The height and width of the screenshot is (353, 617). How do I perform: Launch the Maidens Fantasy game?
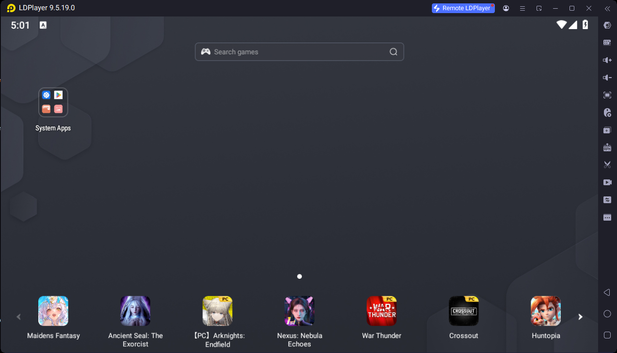click(x=53, y=311)
